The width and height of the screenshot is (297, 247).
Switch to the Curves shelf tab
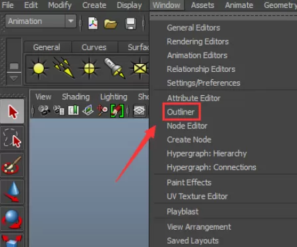[x=94, y=47]
